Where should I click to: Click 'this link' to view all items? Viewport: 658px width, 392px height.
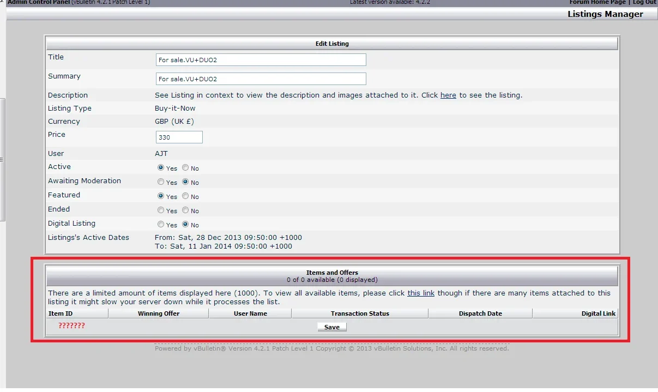click(x=421, y=293)
